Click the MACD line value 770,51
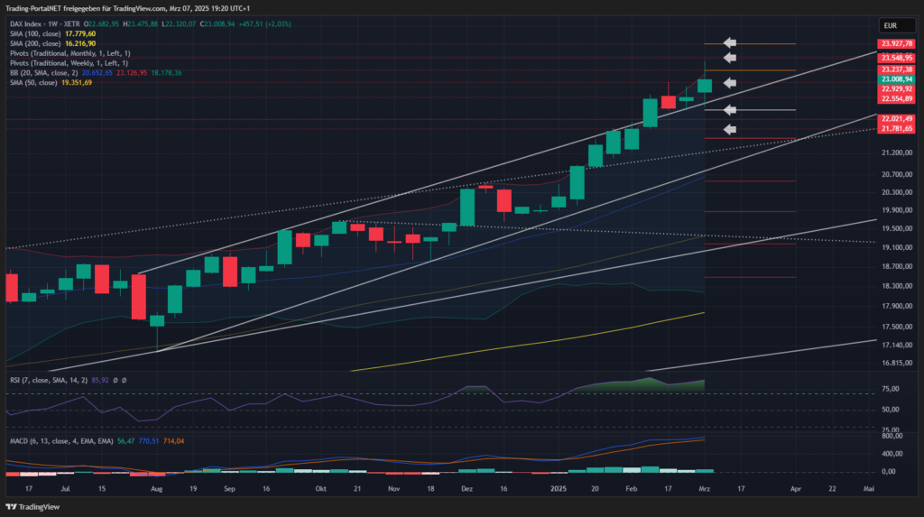This screenshot has width=924, height=517. point(149,441)
